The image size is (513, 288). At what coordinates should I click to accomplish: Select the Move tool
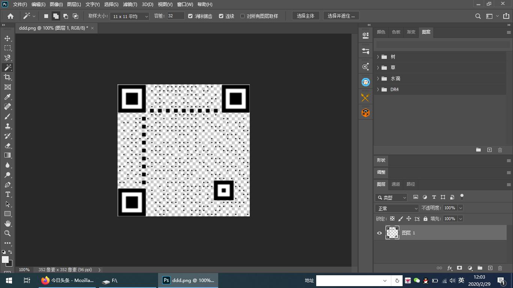[8, 38]
